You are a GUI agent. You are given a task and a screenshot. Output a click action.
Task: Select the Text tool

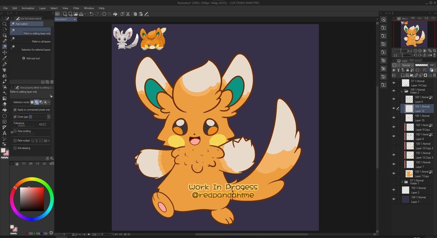(x=4, y=133)
